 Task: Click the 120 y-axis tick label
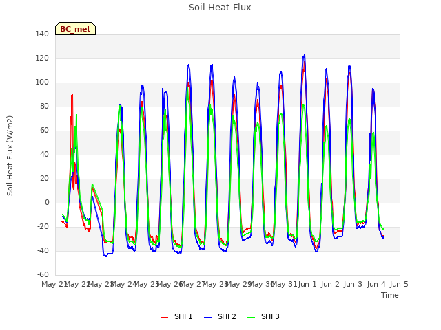[42, 58]
